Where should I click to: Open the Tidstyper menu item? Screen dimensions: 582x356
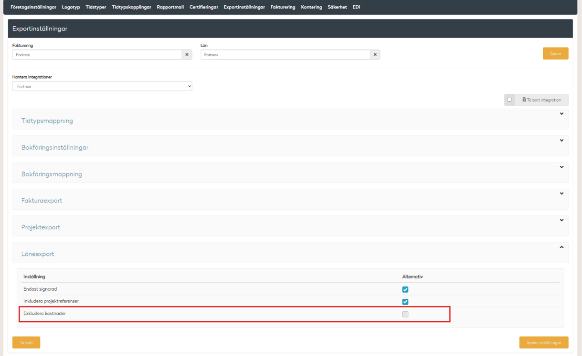click(96, 7)
